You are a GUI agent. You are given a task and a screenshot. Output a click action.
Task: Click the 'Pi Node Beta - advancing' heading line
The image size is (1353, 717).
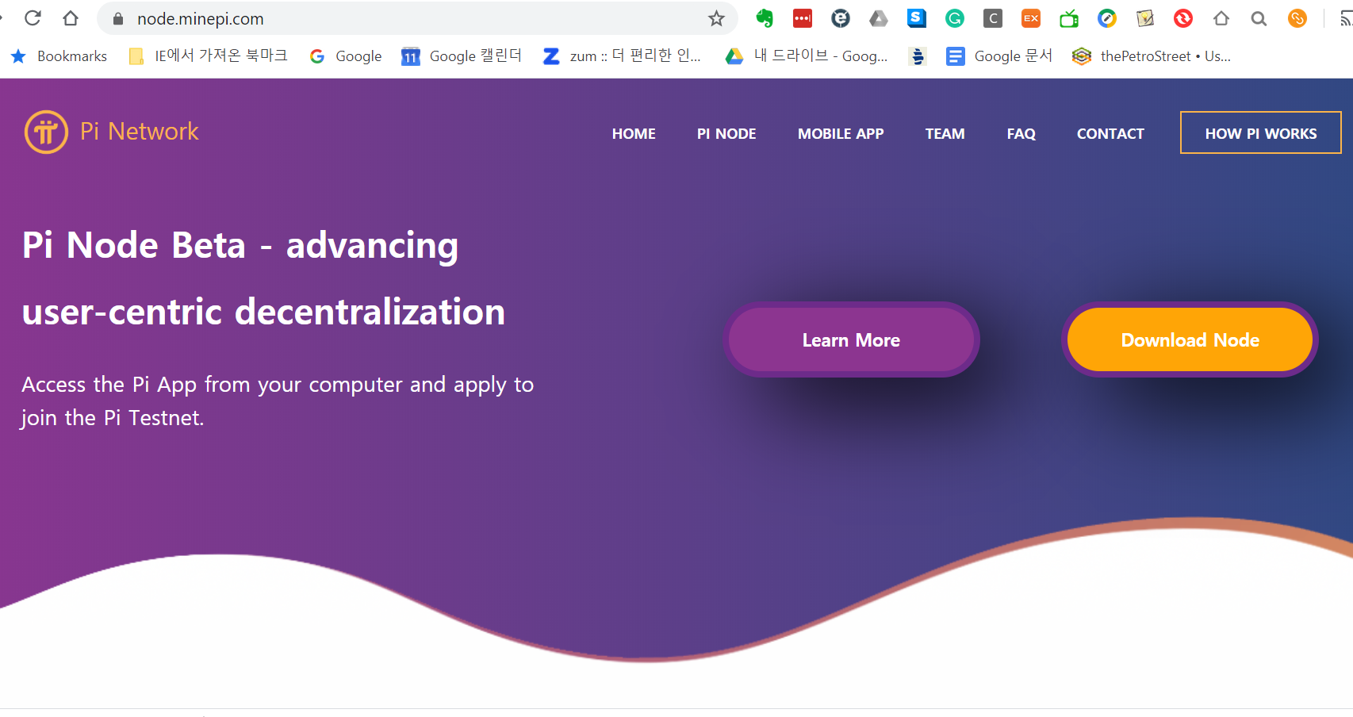pyautogui.click(x=240, y=246)
